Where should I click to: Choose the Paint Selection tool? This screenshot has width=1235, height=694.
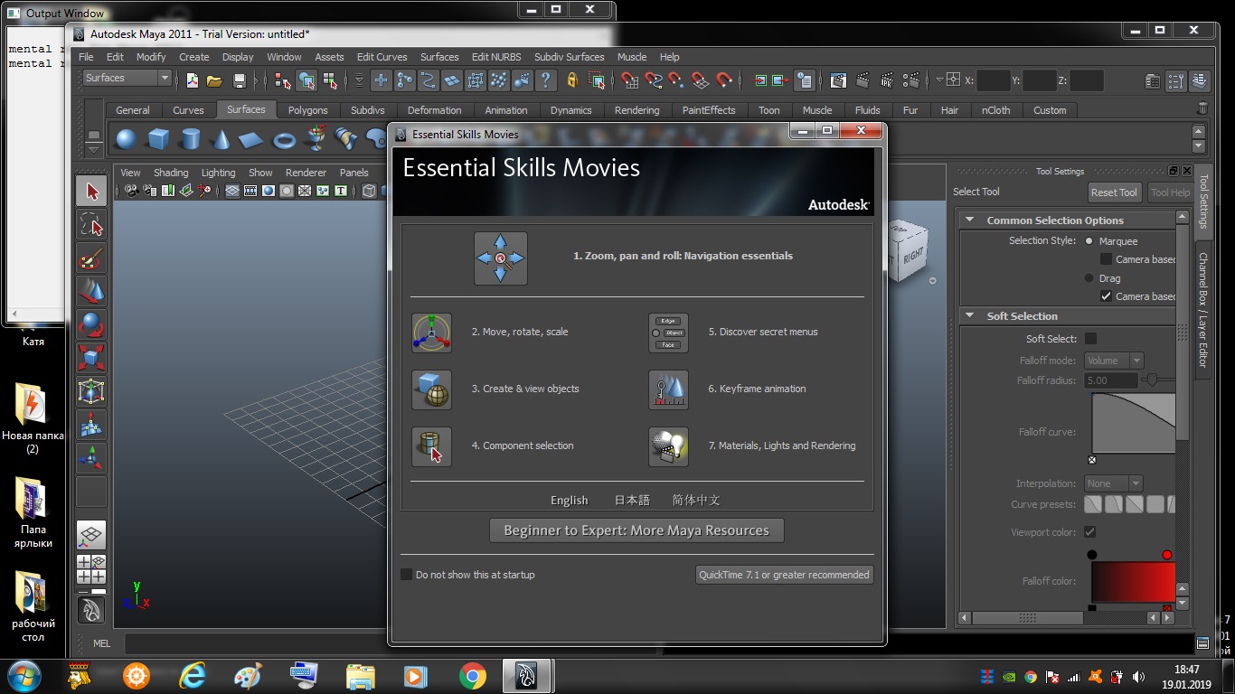[x=91, y=258]
